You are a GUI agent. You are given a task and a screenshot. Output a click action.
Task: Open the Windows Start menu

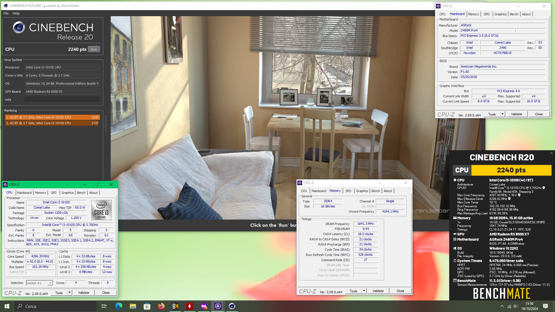pos(7,306)
